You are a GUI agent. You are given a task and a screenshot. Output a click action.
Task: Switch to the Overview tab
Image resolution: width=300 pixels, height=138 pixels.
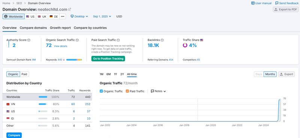10,28
